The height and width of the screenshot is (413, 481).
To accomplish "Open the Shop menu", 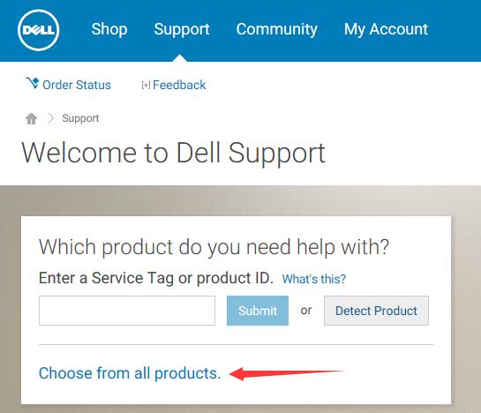I will pyautogui.click(x=109, y=29).
